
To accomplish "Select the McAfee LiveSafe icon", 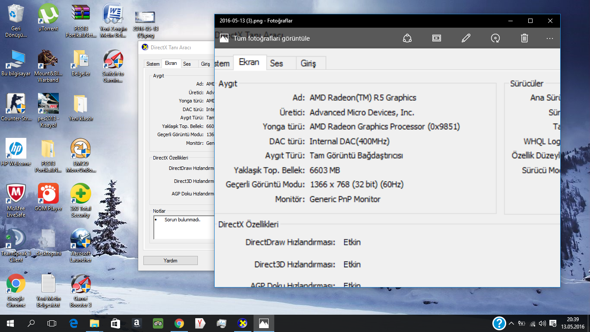I will pos(16,200).
